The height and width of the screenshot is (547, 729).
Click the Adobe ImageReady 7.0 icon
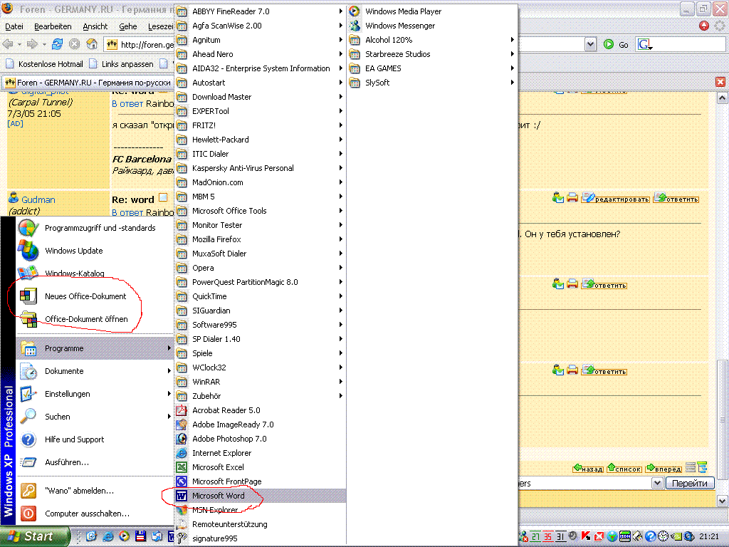182,424
